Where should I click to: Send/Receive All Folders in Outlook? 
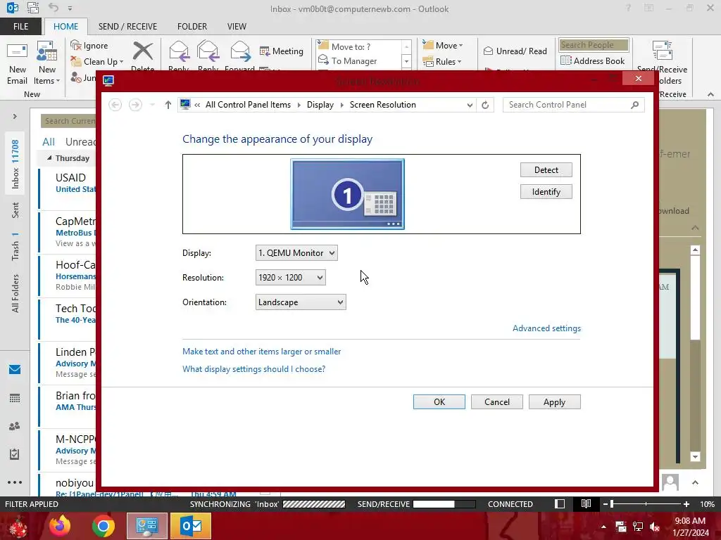(x=662, y=63)
